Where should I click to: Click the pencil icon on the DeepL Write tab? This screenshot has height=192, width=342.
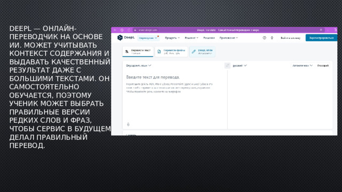(193, 52)
